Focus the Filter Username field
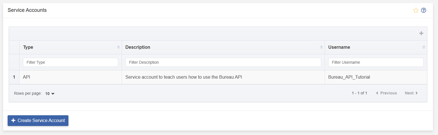 click(376, 62)
